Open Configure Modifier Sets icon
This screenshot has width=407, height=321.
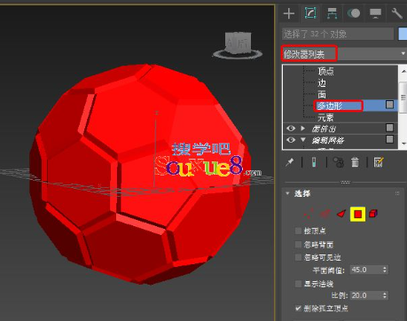(x=379, y=162)
